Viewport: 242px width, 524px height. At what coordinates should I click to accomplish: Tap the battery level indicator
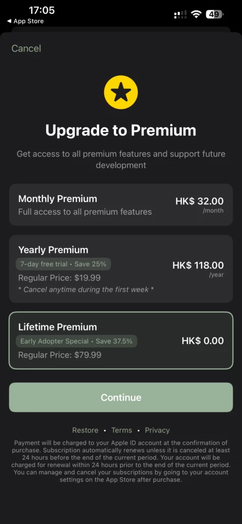coord(214,14)
